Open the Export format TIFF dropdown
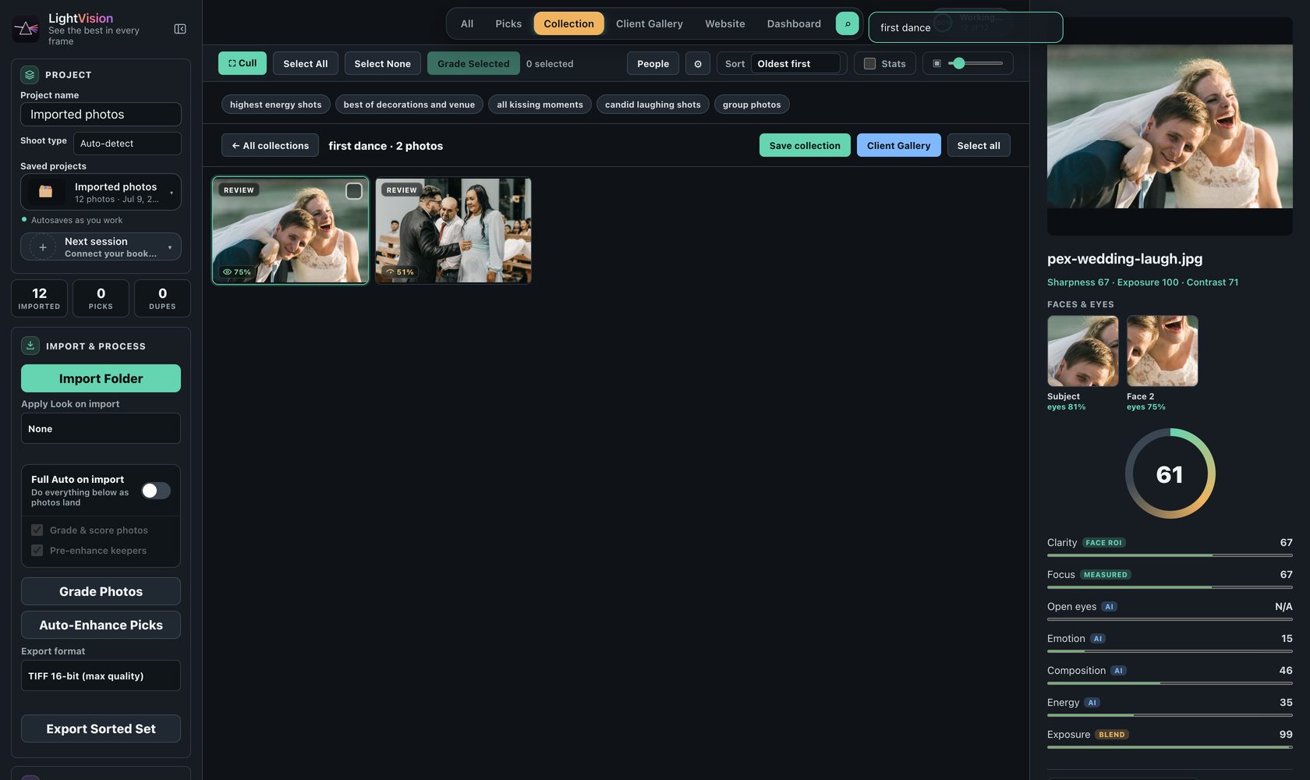 pos(101,676)
